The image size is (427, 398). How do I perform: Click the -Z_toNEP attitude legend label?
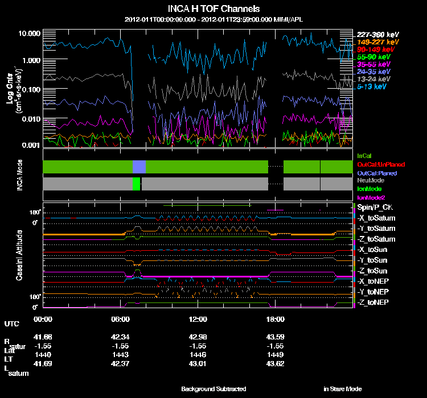pyautogui.click(x=373, y=302)
